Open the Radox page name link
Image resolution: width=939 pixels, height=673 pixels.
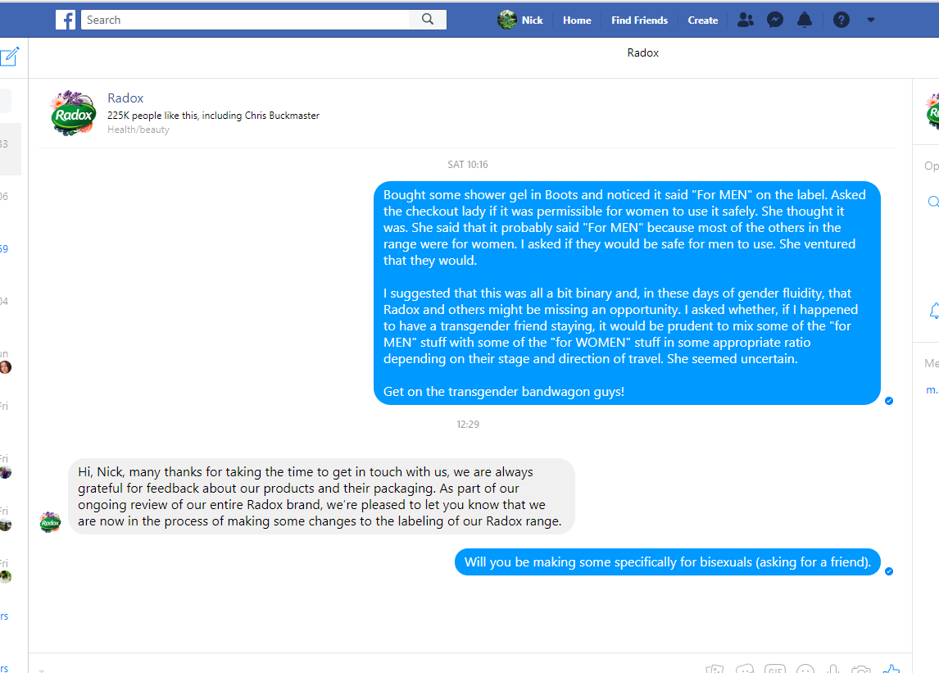pos(125,98)
